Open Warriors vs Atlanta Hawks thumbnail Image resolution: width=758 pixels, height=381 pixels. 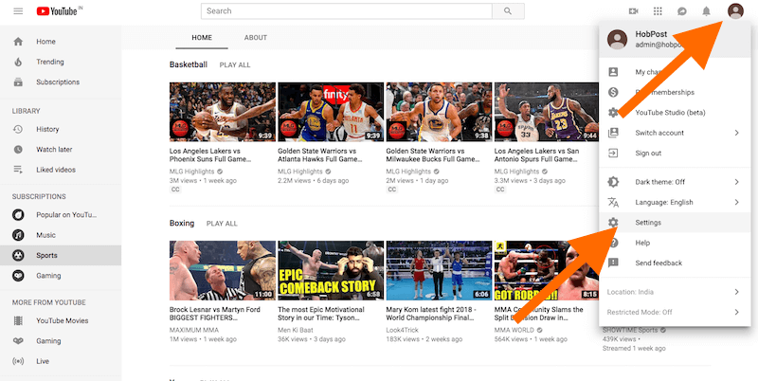click(331, 112)
